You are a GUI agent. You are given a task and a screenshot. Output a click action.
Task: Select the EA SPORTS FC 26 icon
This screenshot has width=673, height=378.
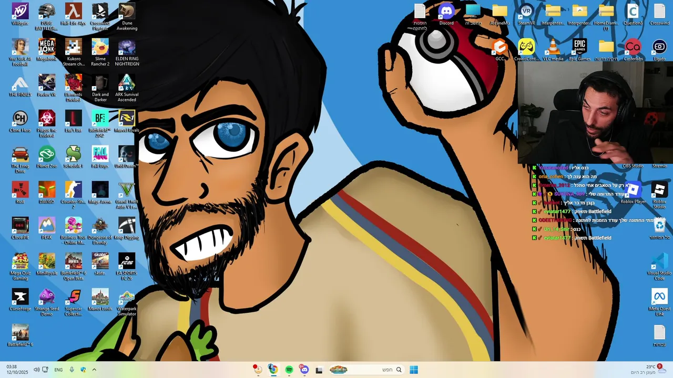[127, 266]
